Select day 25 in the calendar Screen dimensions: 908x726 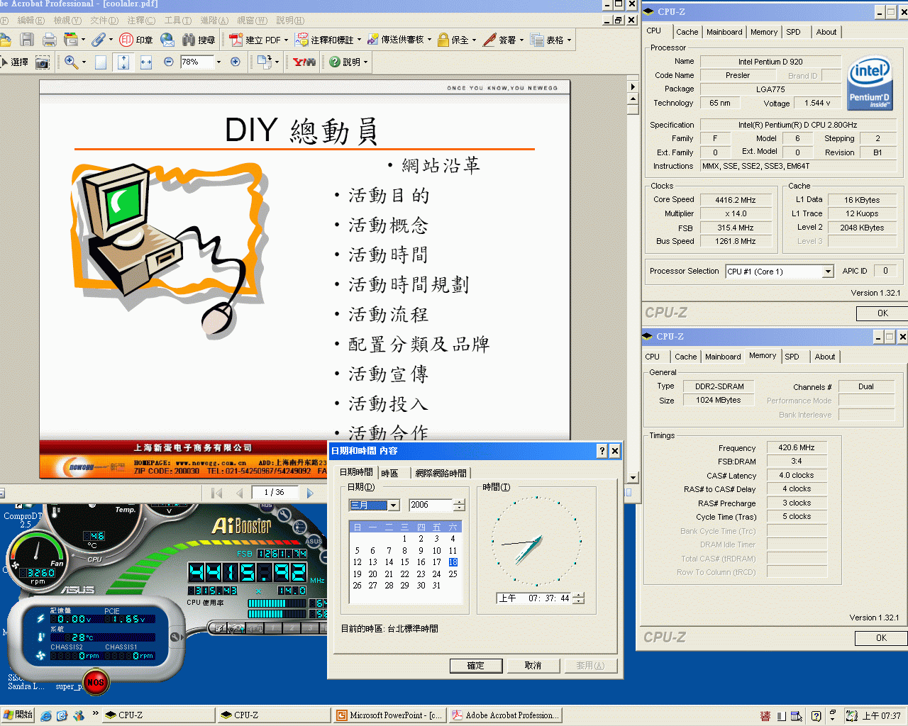[x=453, y=574]
